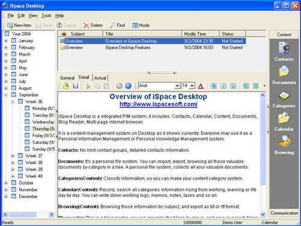This screenshot has height=226, width=301.
Task: Open the Edit menu
Action: coord(21,16)
